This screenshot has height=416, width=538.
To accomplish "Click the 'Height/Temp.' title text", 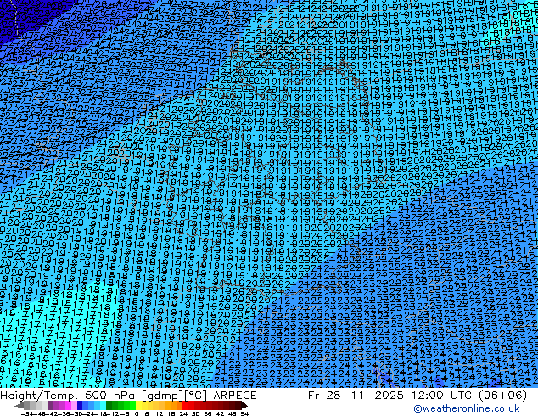I will coord(41,395).
